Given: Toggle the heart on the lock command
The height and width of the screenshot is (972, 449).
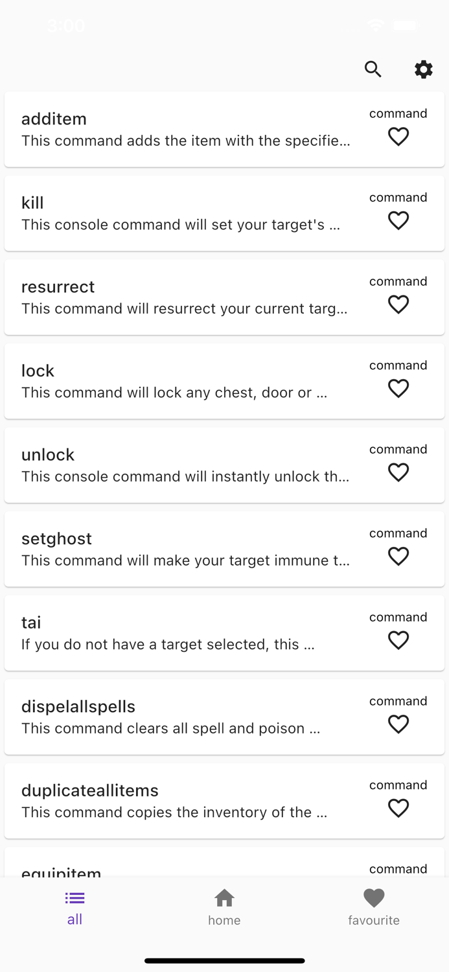Looking at the screenshot, I should (398, 388).
